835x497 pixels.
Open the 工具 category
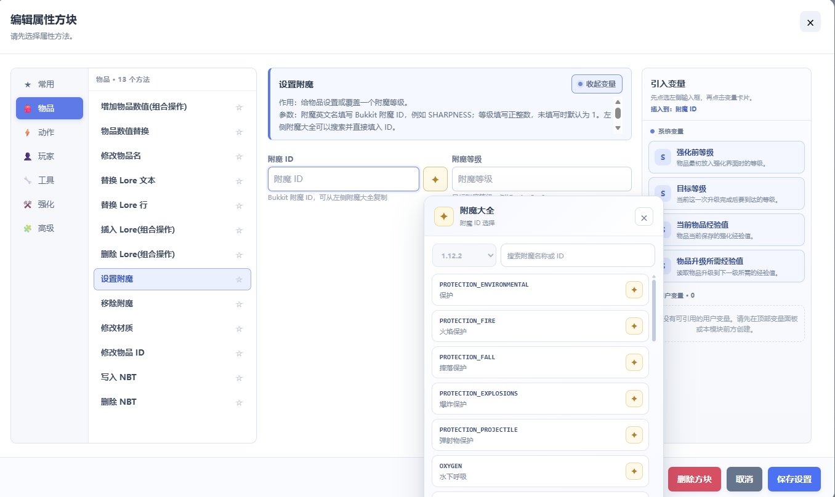pos(49,180)
